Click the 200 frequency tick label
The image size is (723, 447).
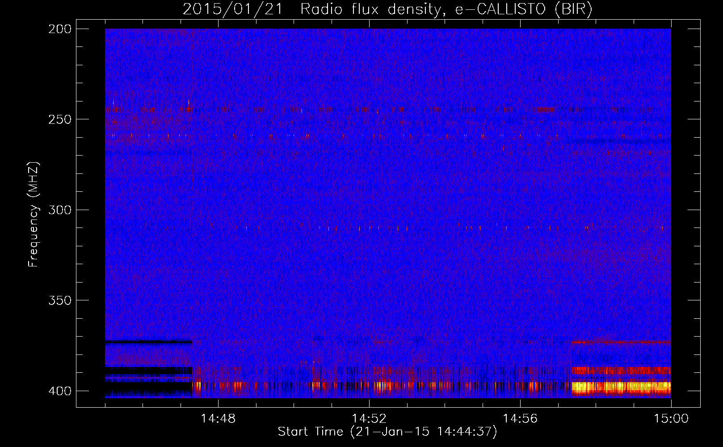(x=60, y=29)
